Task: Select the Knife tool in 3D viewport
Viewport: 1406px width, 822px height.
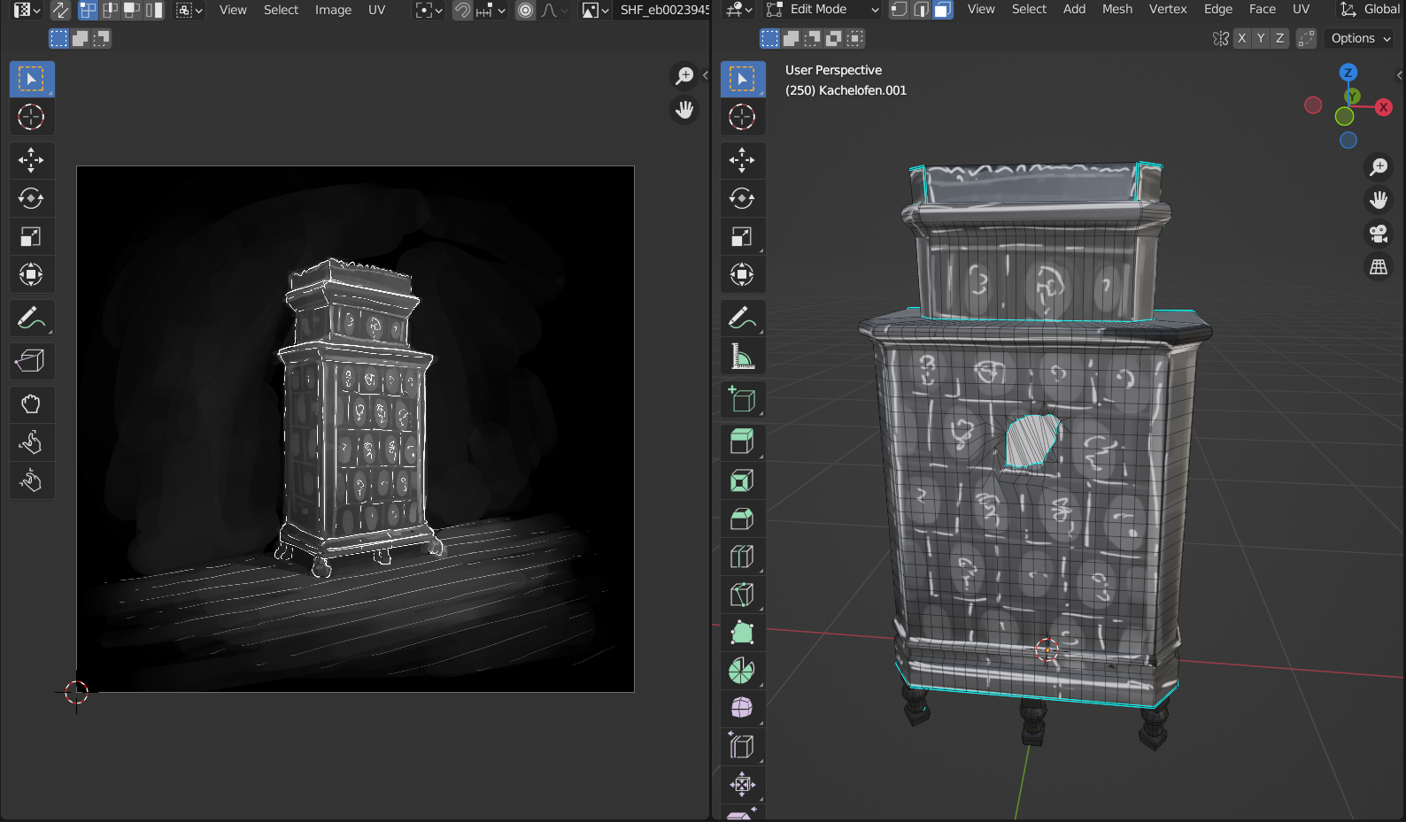Action: (x=742, y=595)
